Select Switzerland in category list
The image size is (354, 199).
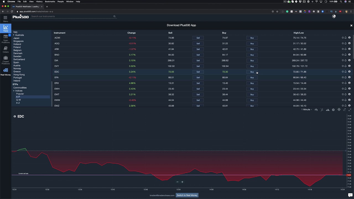point(19,59)
